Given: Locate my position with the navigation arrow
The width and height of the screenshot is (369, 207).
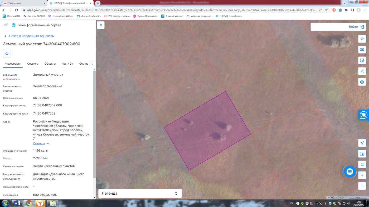Looking at the screenshot, I should coord(362,143).
